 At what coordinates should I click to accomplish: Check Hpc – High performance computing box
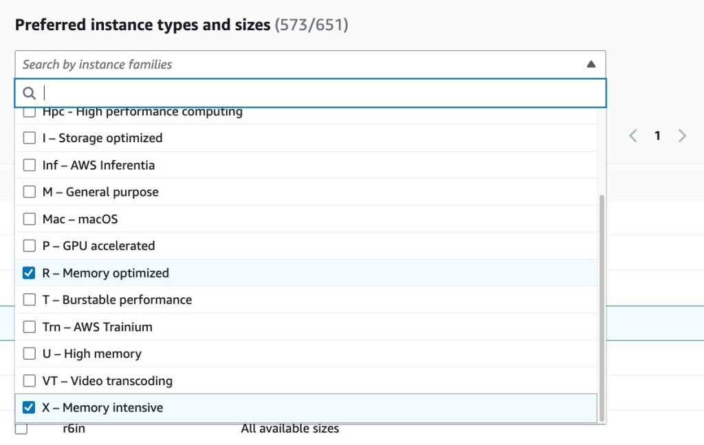29,112
